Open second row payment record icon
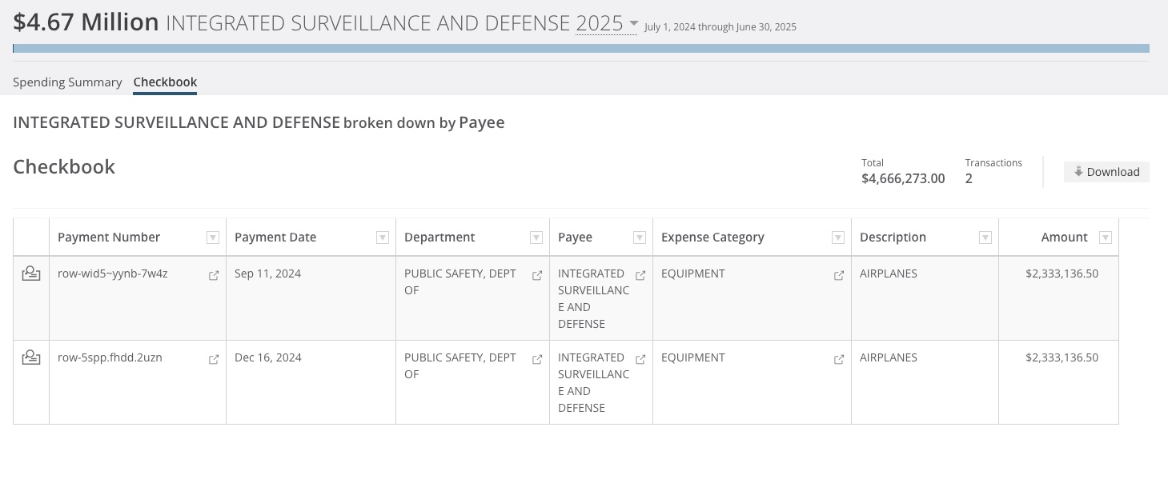 pos(30,358)
